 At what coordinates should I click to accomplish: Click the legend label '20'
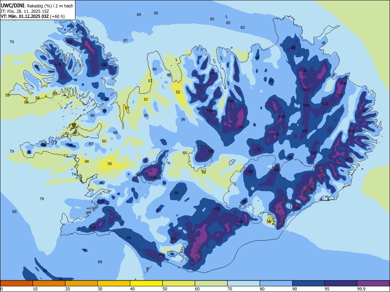tap(67, 289)
